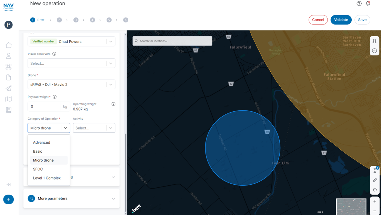381x215 pixels.
Task: Open the Visual observers dropdown
Action: (x=71, y=63)
